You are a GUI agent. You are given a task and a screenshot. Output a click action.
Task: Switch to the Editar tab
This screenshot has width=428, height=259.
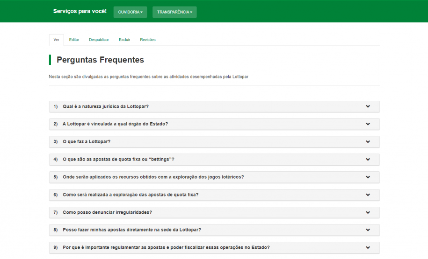point(74,40)
